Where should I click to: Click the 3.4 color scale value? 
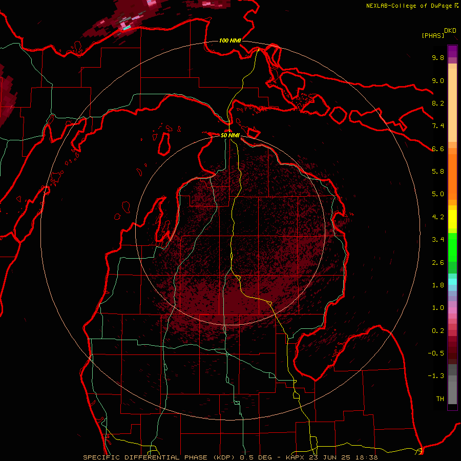pyautogui.click(x=438, y=240)
